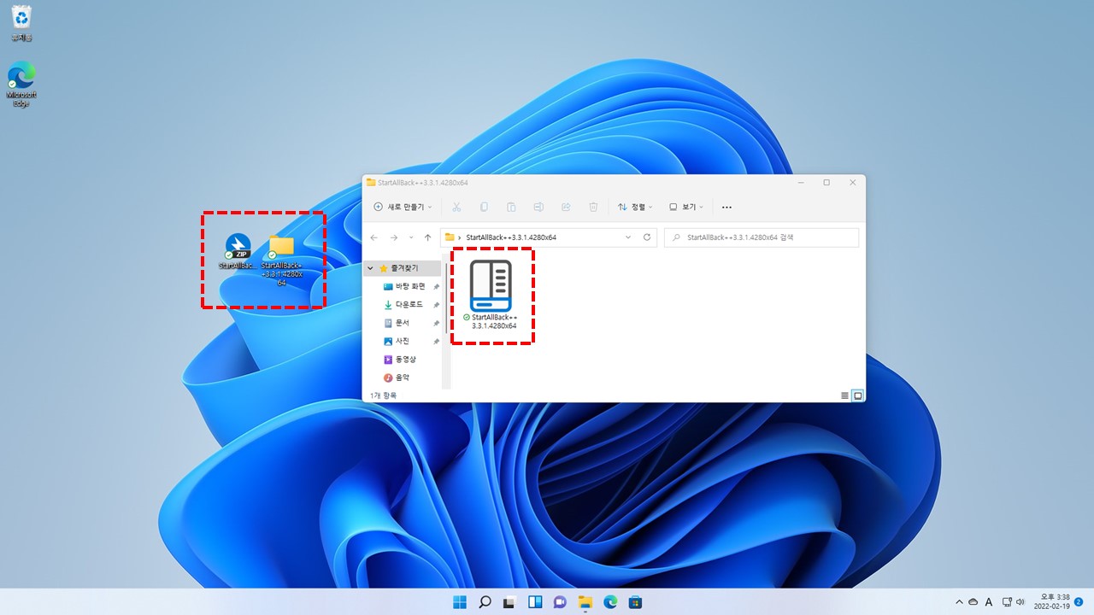The image size is (1094, 615).
Task: Click the pin icon beside 사진
Action: 436,342
